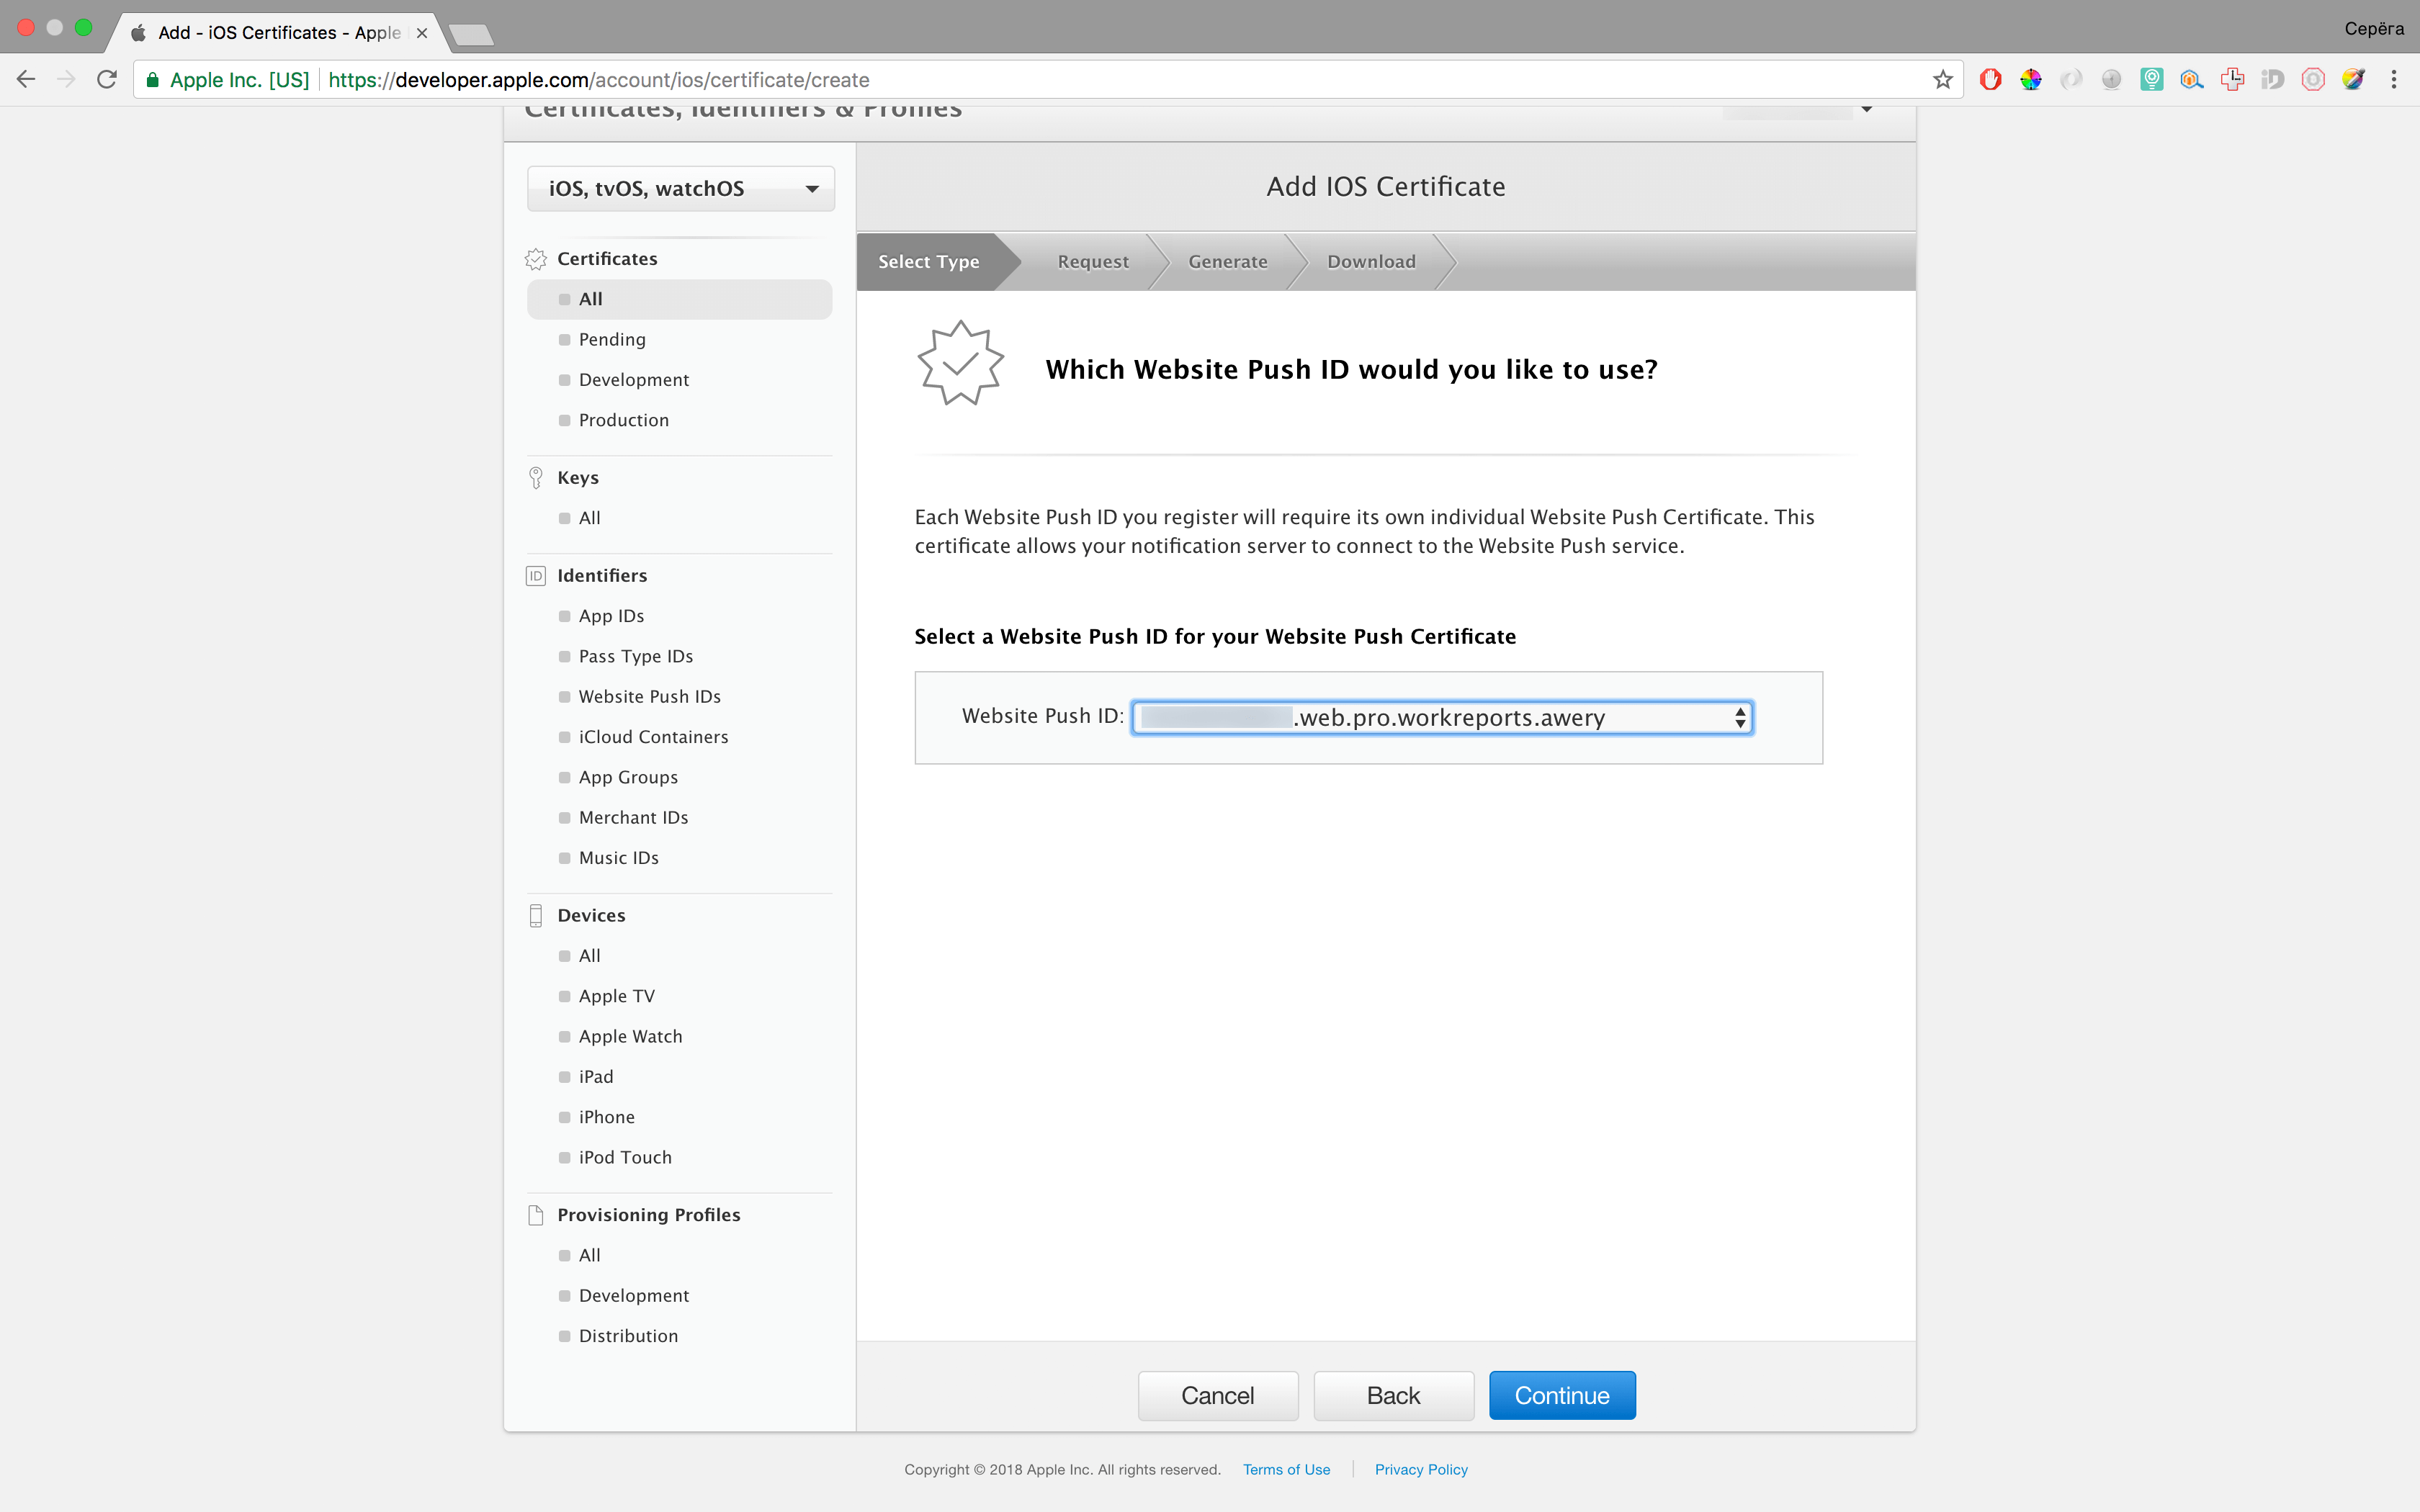This screenshot has height=1512, width=2420.
Task: Click the red Opera-style extension icon
Action: (x=1990, y=79)
